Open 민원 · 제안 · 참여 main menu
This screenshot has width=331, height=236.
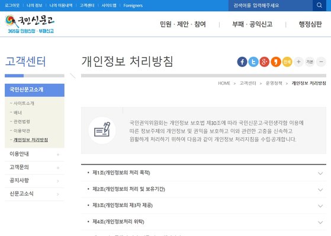(183, 24)
